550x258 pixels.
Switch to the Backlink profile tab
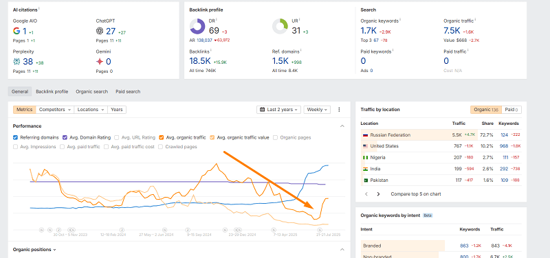[52, 92]
